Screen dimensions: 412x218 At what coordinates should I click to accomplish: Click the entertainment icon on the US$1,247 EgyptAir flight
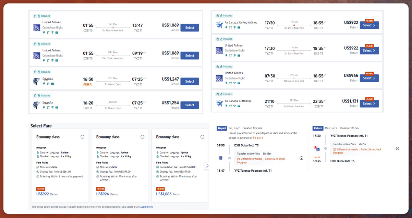point(52,84)
